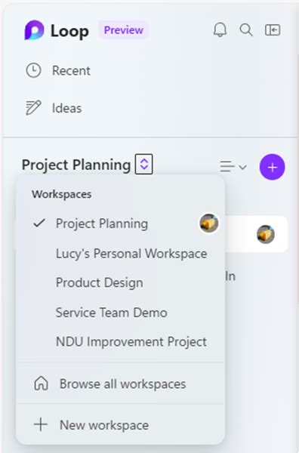Expand the chevron next to the sort lines
The height and width of the screenshot is (453, 299).
point(243,167)
